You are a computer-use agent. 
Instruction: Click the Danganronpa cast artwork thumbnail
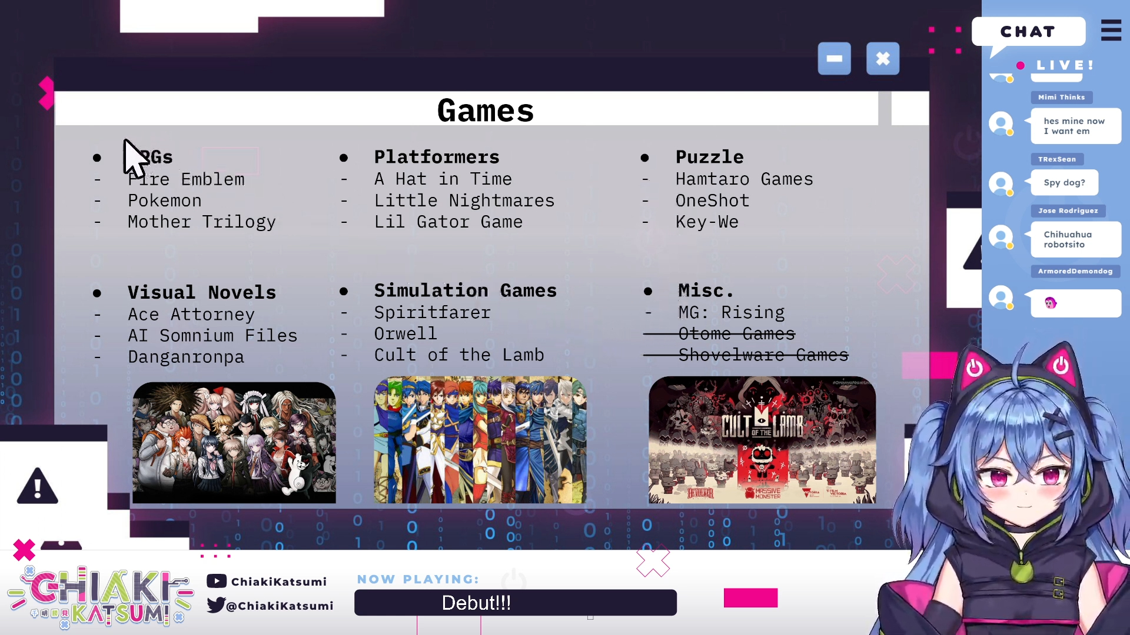pos(234,443)
